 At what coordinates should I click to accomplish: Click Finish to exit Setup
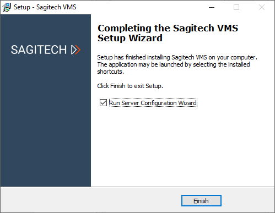(201, 201)
